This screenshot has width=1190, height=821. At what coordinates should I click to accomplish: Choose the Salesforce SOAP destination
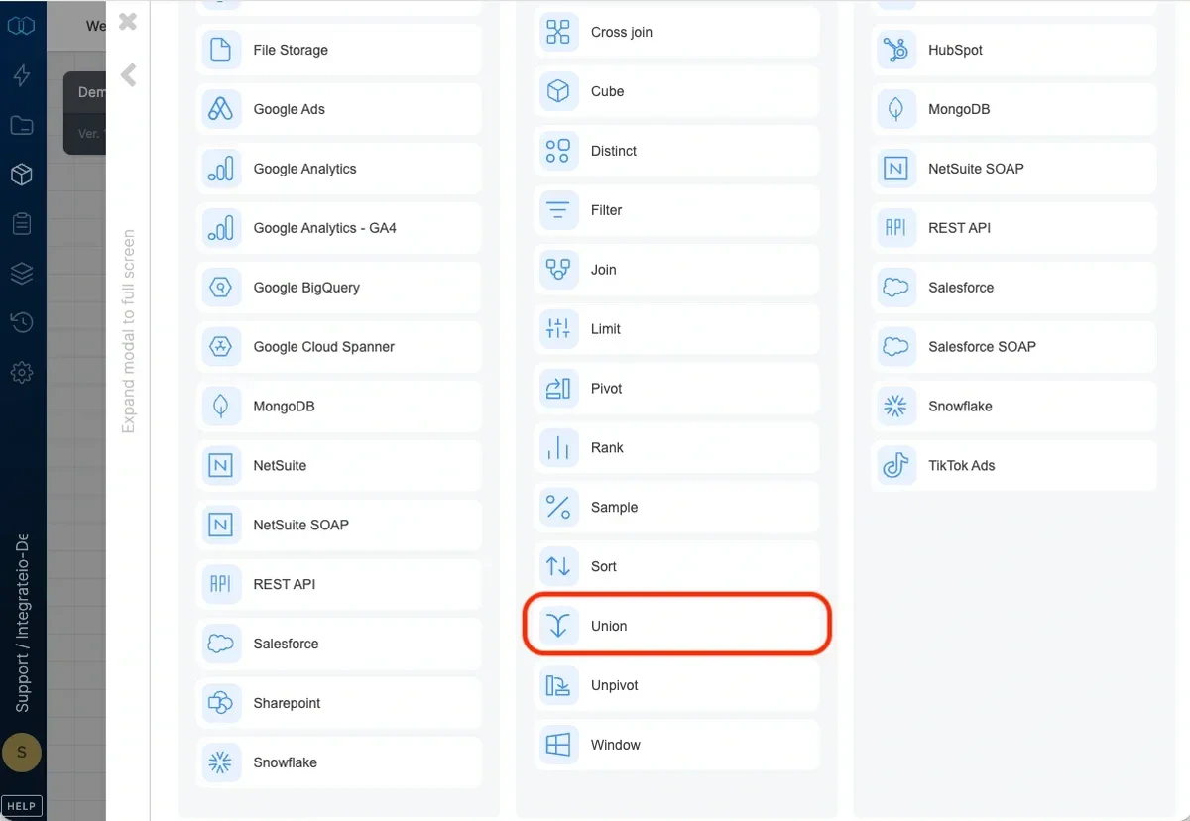(1014, 347)
